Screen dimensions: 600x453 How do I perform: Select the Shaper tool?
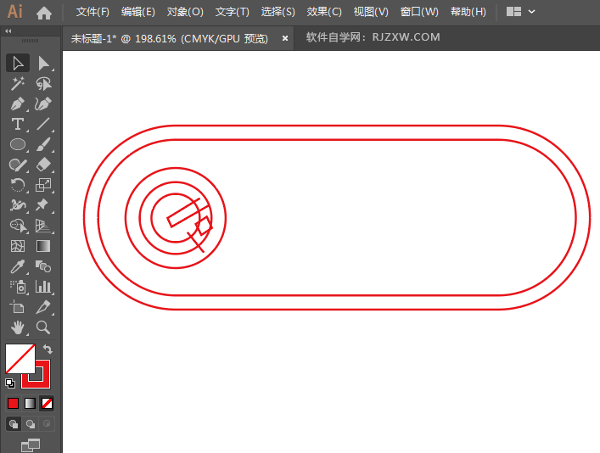click(18, 165)
